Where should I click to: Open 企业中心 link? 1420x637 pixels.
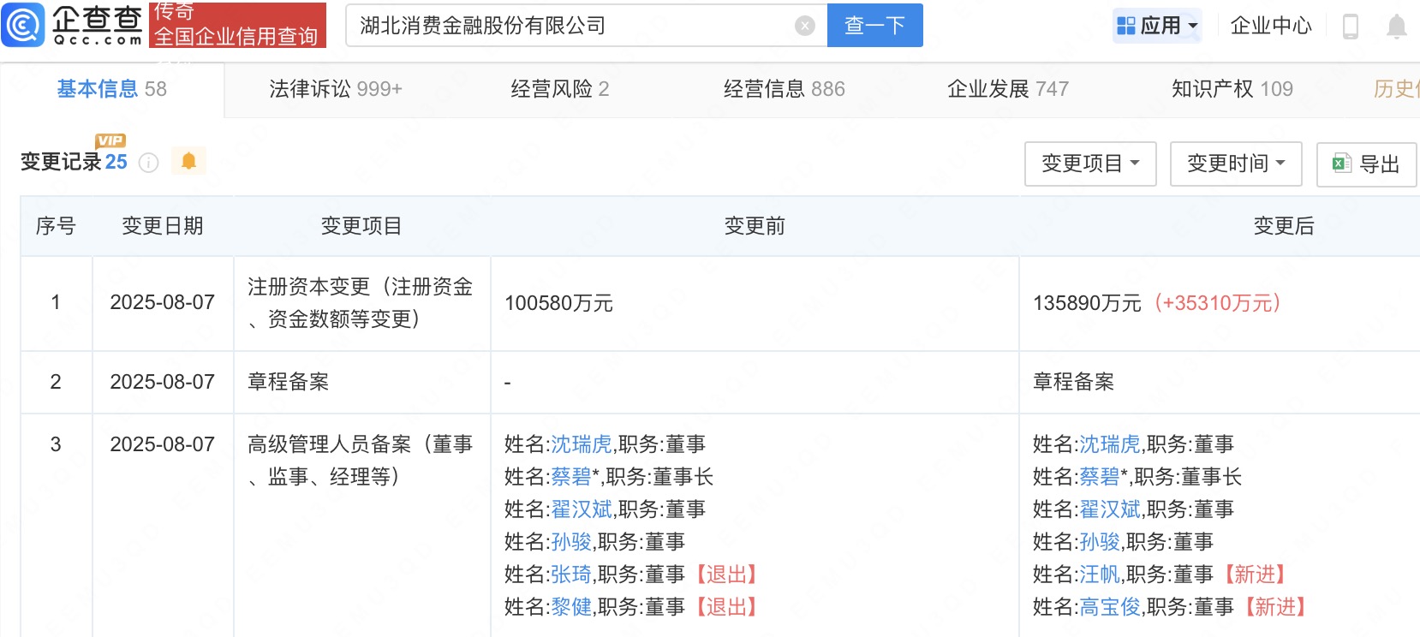[1271, 26]
